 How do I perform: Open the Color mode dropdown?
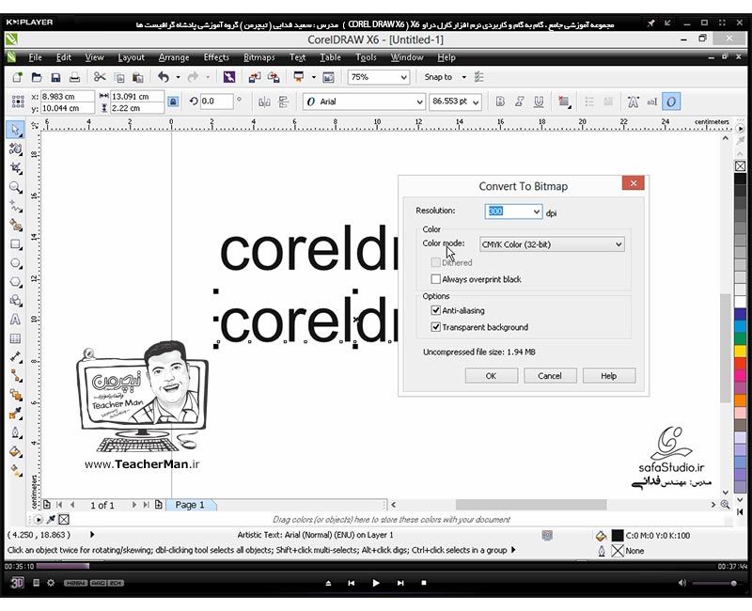(619, 244)
